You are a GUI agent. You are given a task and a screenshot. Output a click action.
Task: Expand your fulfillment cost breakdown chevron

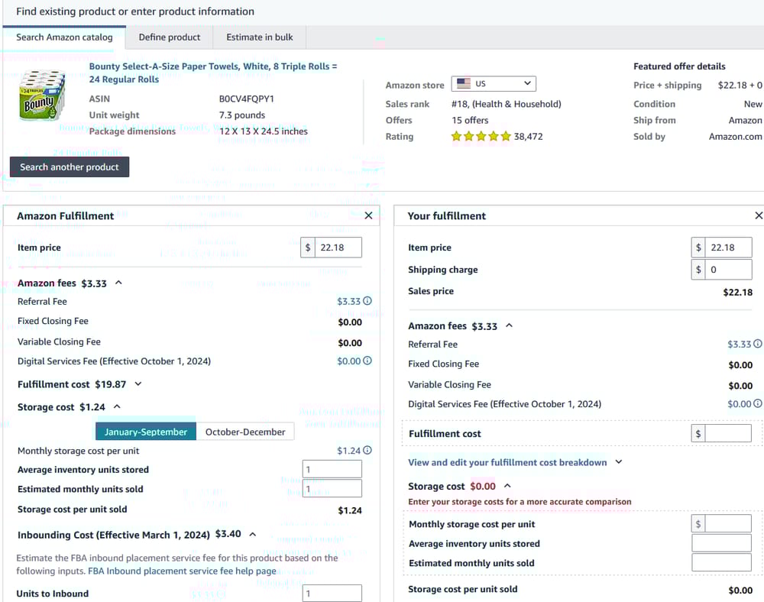click(x=619, y=461)
